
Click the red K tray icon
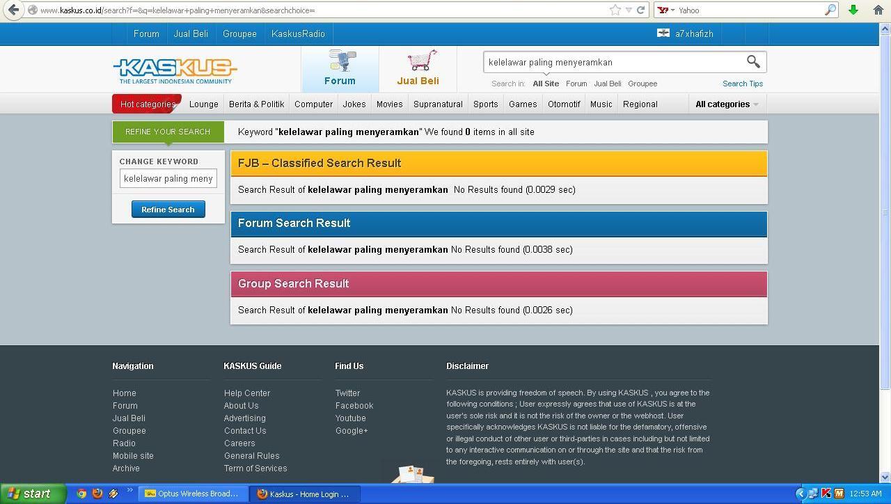click(826, 494)
